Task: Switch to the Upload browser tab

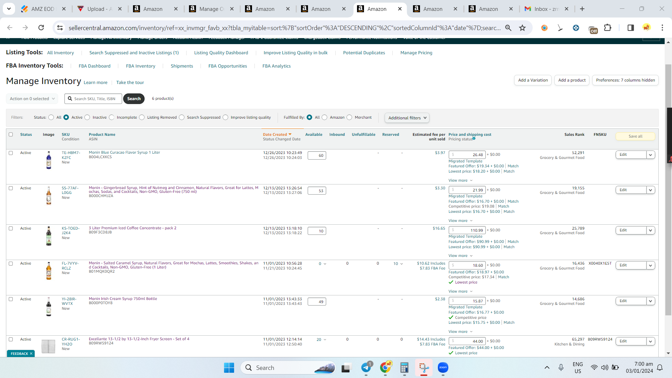Action: pos(99,9)
